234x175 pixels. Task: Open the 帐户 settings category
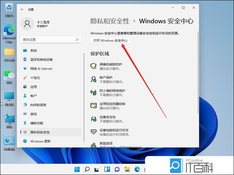[x=51, y=96]
